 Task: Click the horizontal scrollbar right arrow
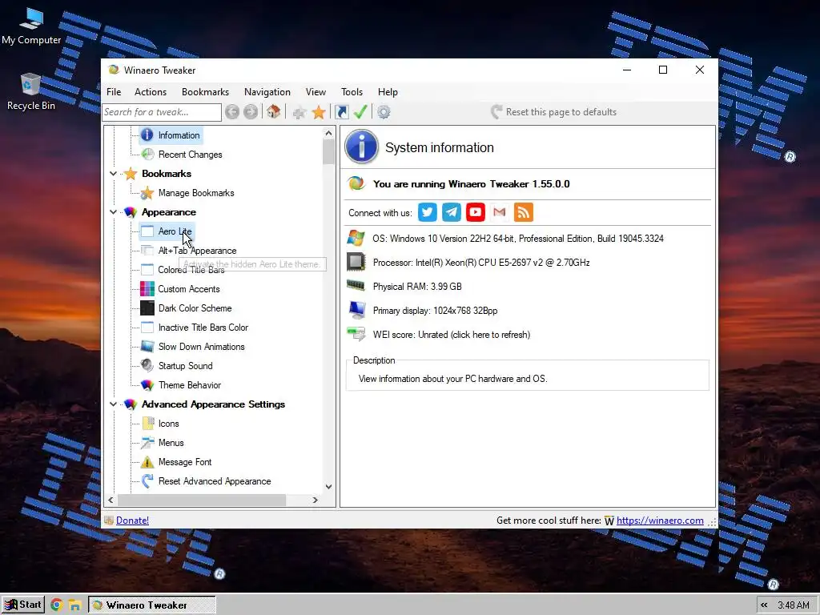[315, 500]
